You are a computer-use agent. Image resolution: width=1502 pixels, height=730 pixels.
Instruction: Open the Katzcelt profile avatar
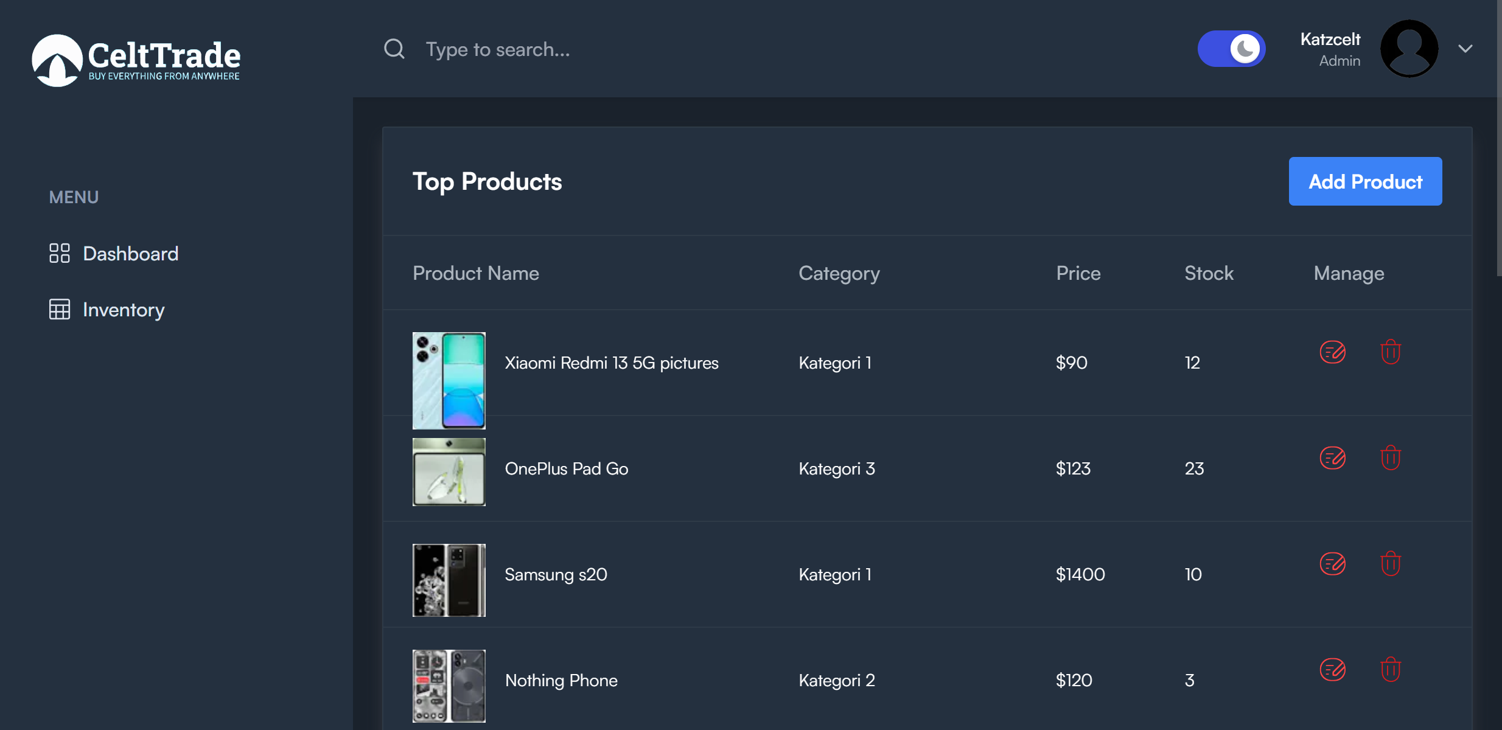pyautogui.click(x=1409, y=49)
